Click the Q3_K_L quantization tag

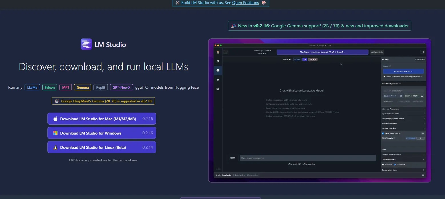point(313,59)
